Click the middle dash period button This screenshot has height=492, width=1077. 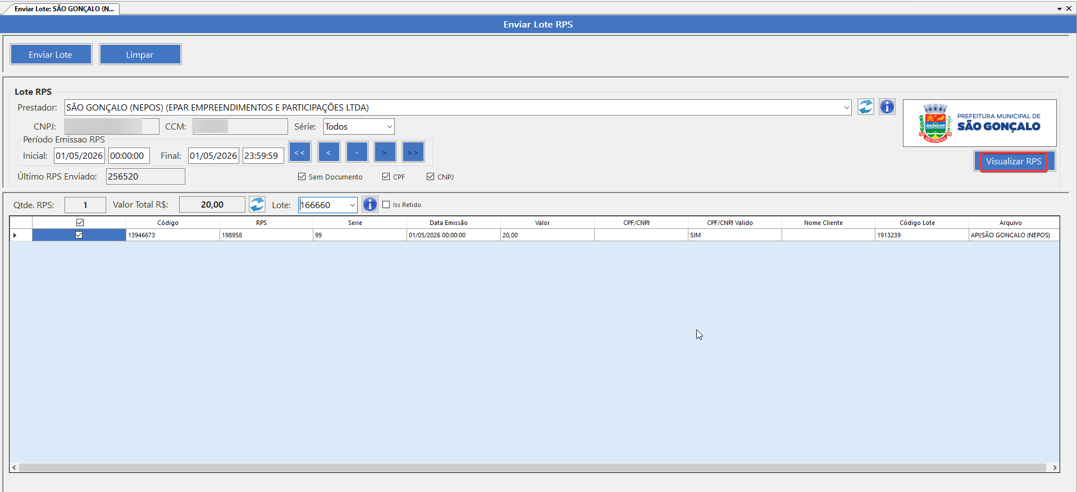(x=357, y=152)
